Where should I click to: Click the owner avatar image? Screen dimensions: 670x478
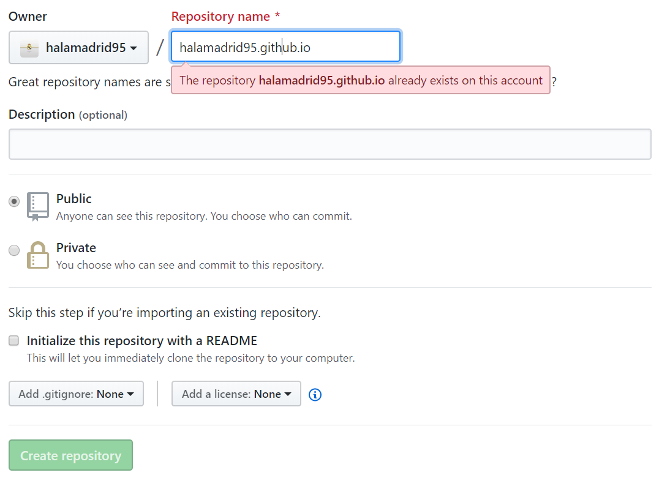[x=29, y=48]
